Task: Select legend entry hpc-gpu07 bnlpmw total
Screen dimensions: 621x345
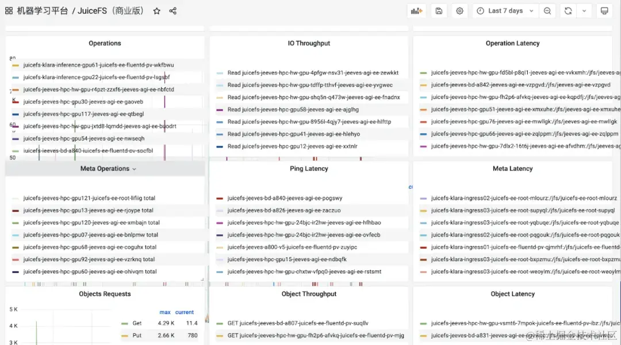Action: pos(90,235)
